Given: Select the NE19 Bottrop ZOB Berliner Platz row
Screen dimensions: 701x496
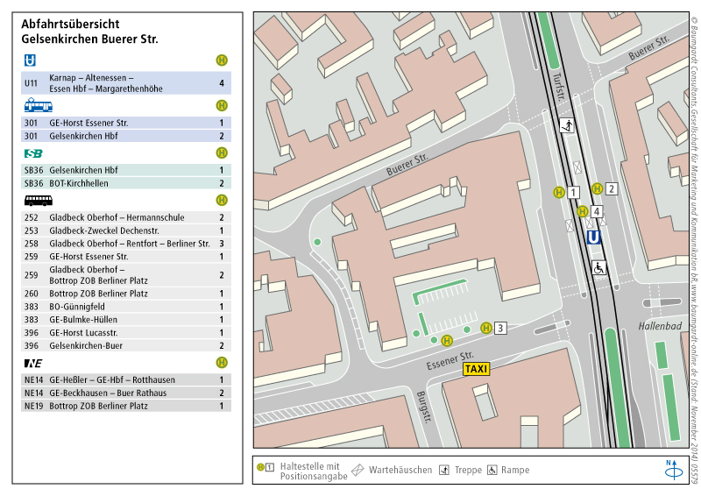Looking at the screenshot, I should (126, 406).
